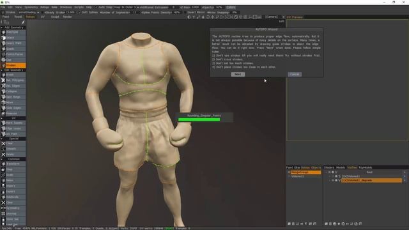Switch to the Sculpt room tab

(x=55, y=17)
